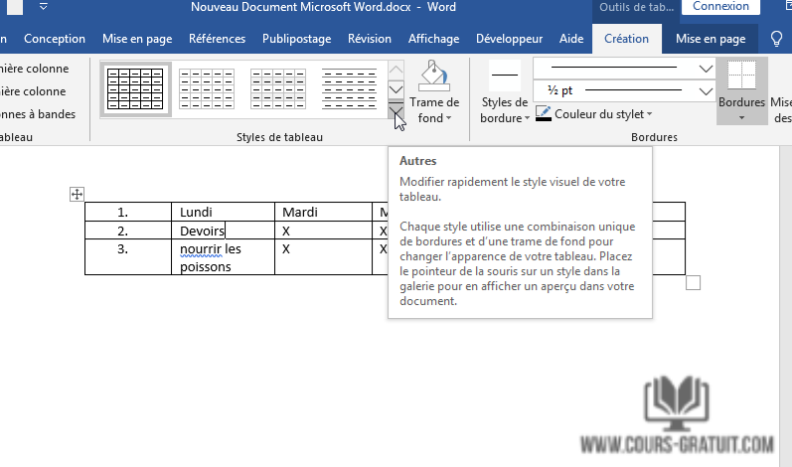Viewport: 792px width, 467px height.
Task: Open the Bordures dropdown arrow
Action: pyautogui.click(x=741, y=117)
